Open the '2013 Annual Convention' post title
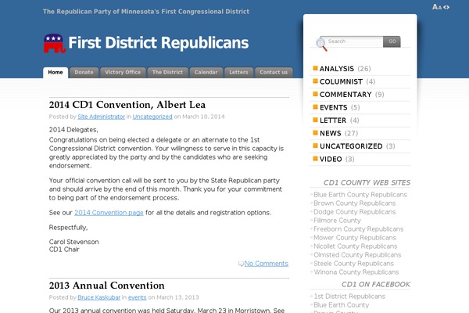This screenshot has width=469, height=313. tap(107, 286)
